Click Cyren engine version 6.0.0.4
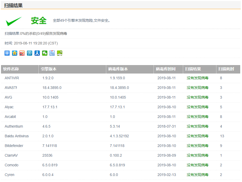 [x=48, y=175]
